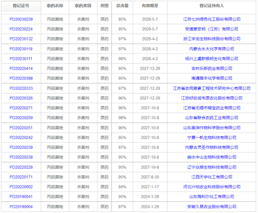The image size is (258, 213).
Task: Click holder 南通雅本化学有限公司
Action: [212, 78]
